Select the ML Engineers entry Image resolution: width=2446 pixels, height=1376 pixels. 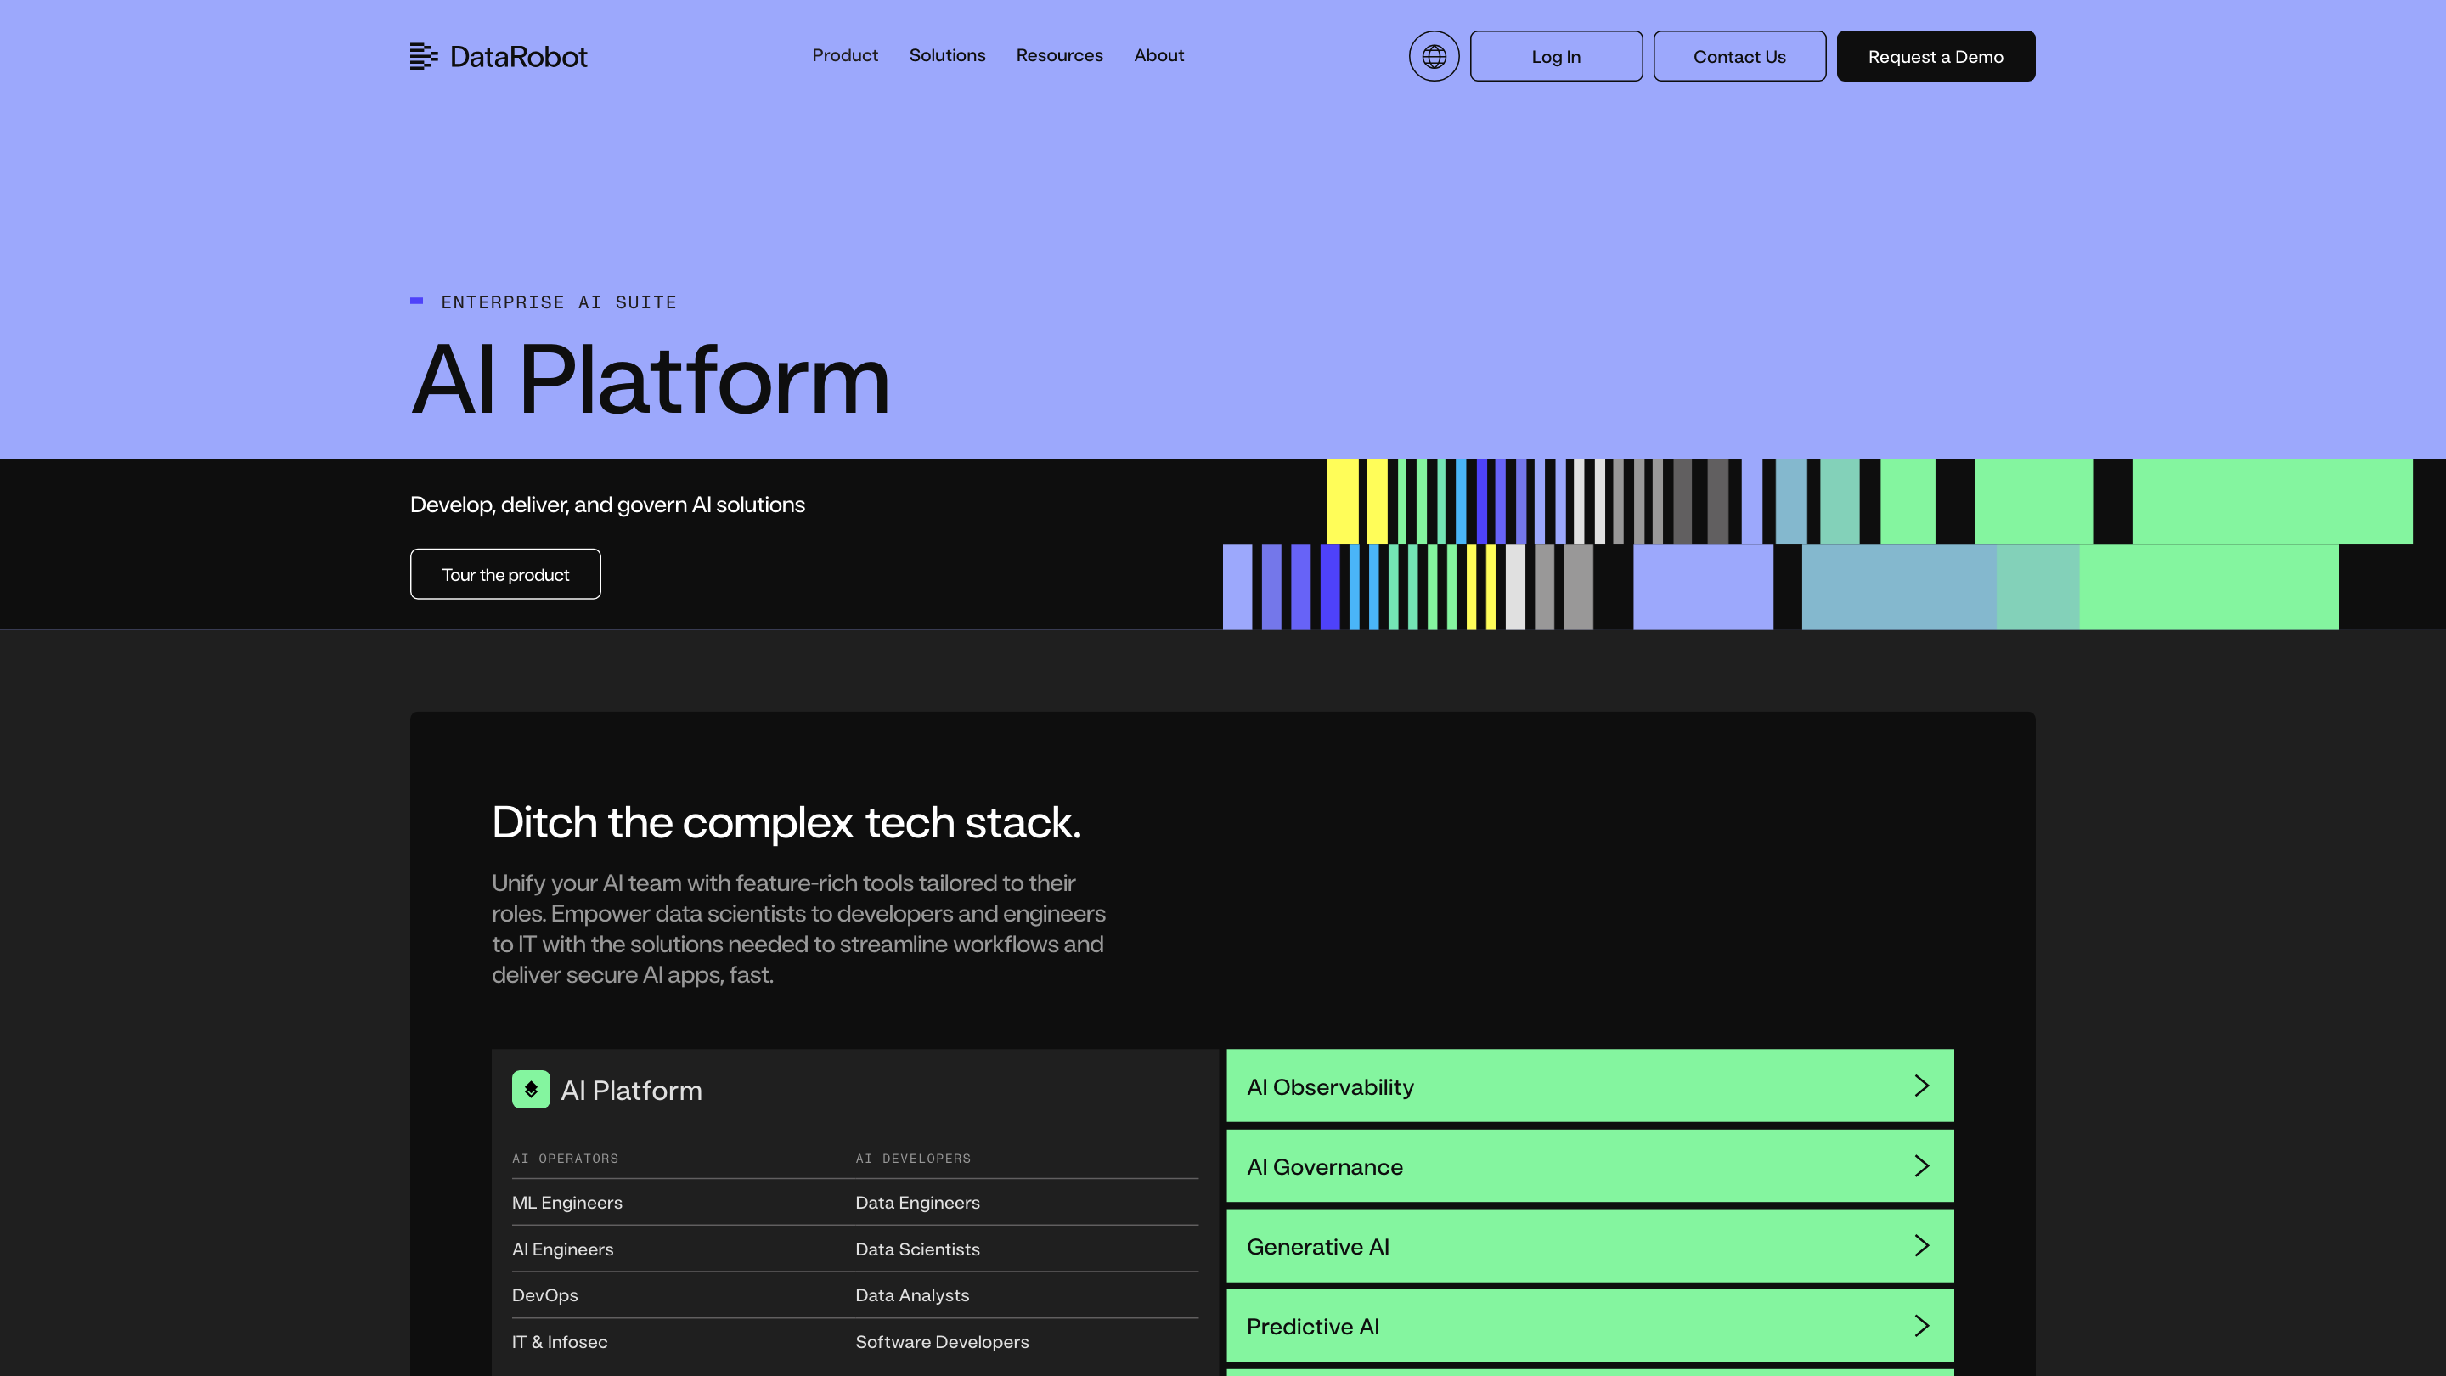pos(566,1202)
